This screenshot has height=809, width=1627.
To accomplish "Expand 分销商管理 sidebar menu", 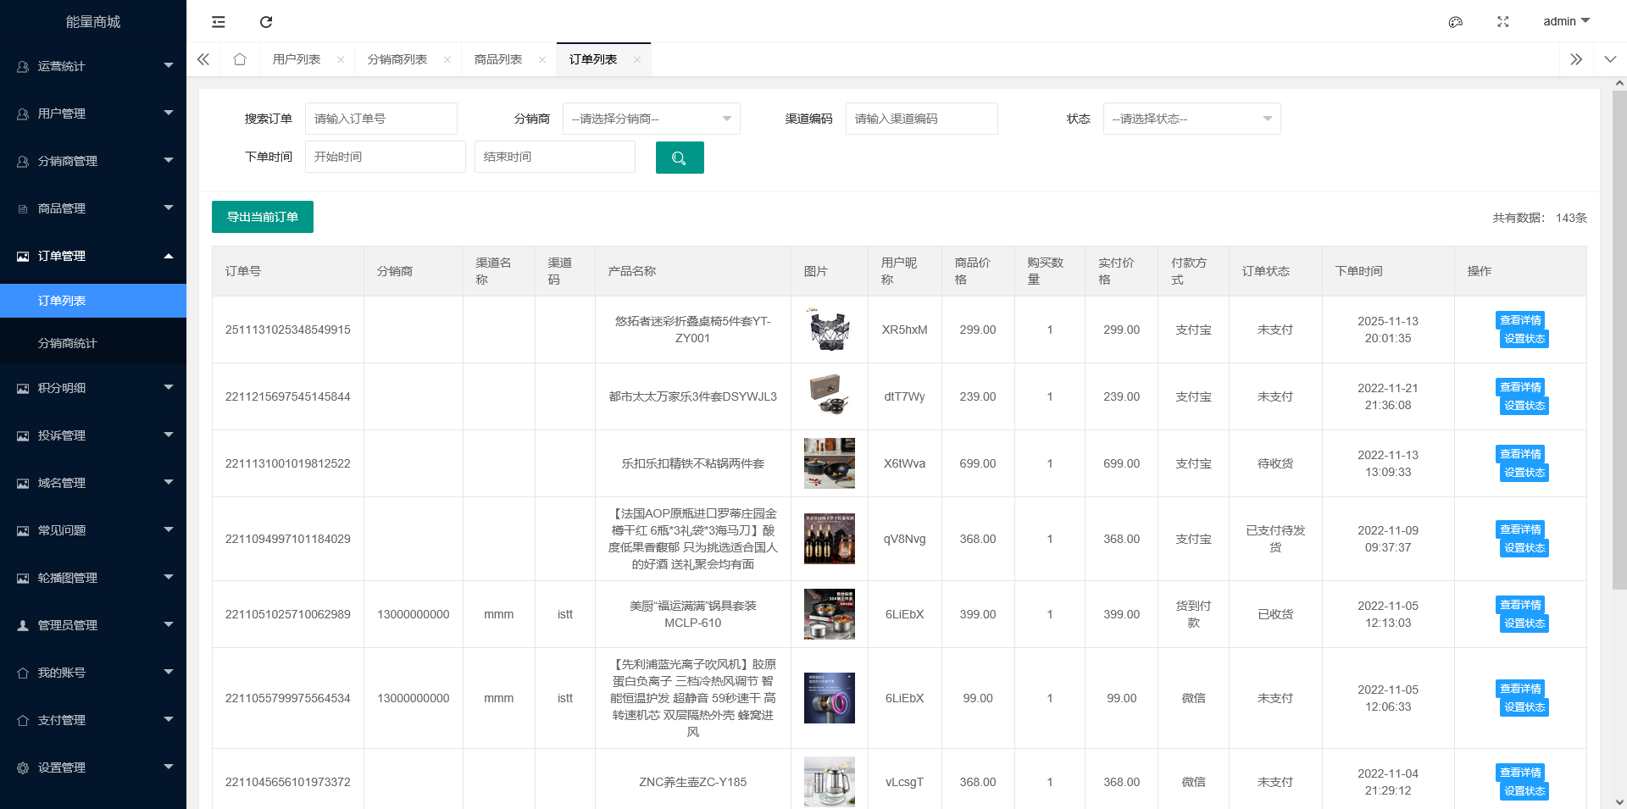I will (x=93, y=161).
